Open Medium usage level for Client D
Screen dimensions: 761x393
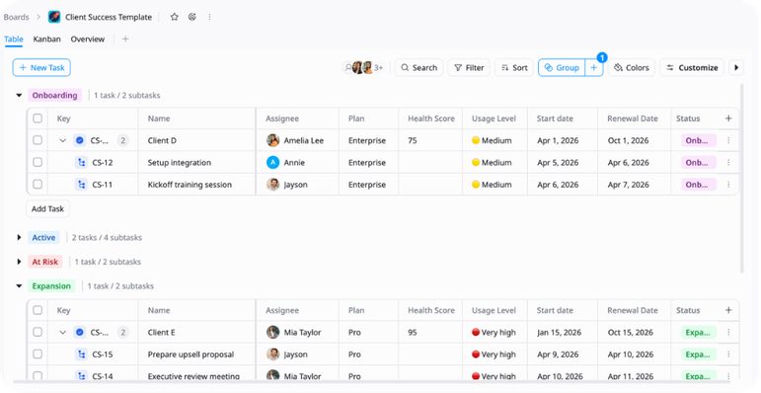pyautogui.click(x=492, y=140)
